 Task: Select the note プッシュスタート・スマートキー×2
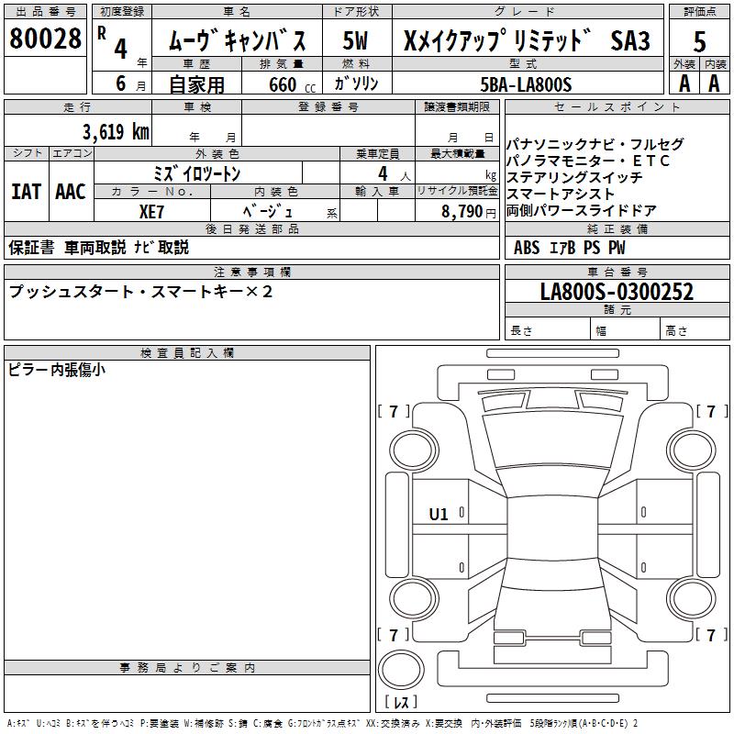140,292
